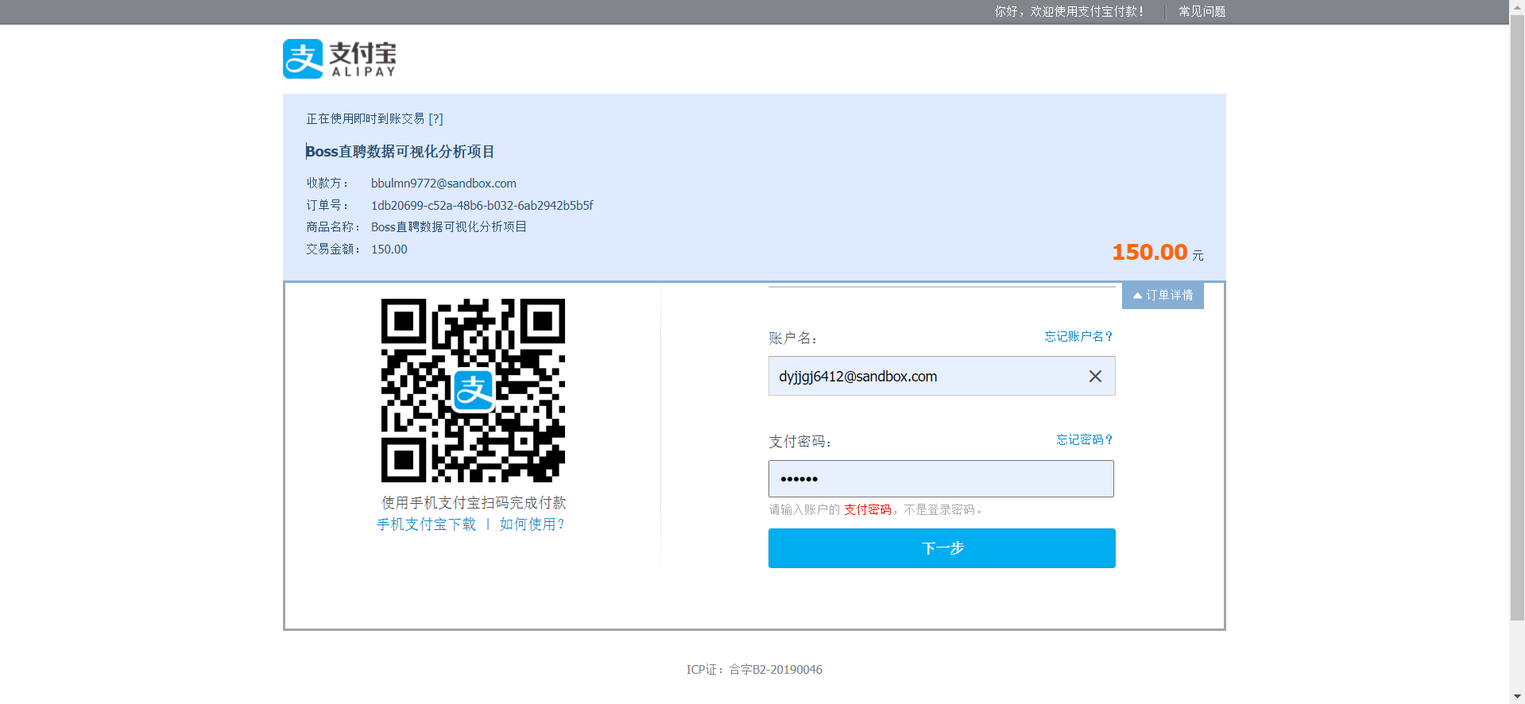Open the 如何使用？ link
Viewport: 1525px width, 704px height.
tap(532, 524)
